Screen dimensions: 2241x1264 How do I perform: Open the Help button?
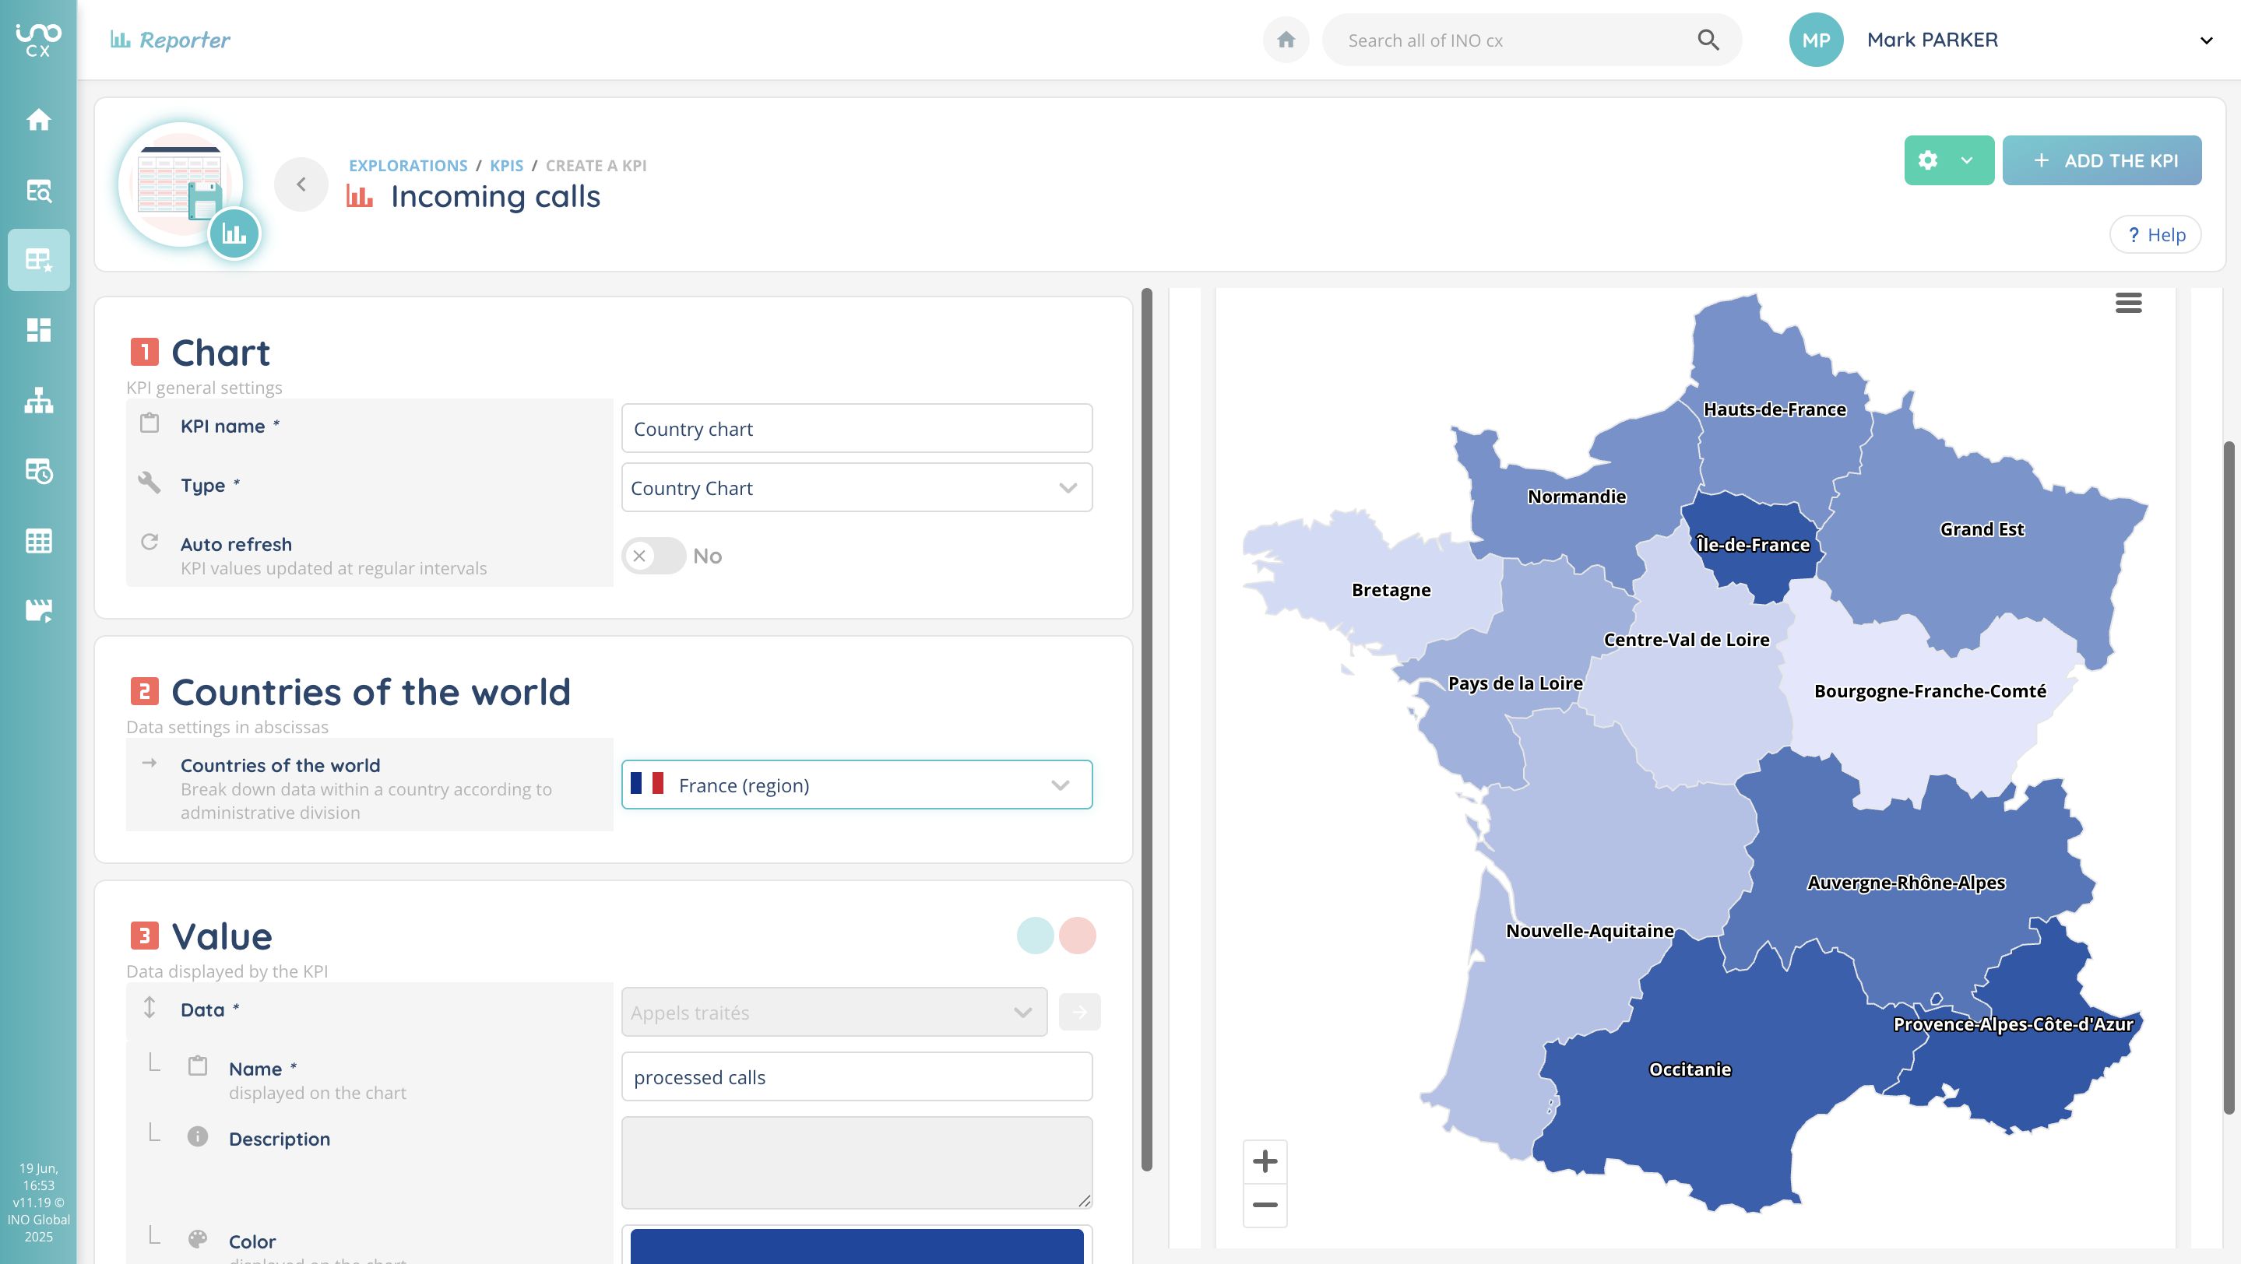(x=2155, y=235)
